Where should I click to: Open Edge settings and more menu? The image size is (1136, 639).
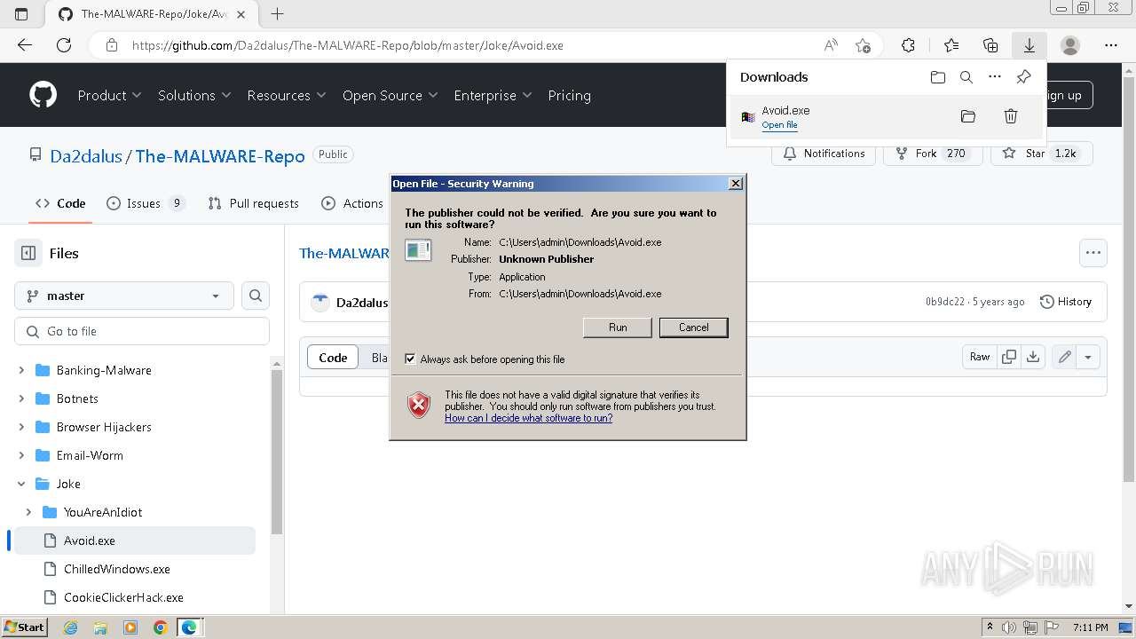pyautogui.click(x=1111, y=45)
